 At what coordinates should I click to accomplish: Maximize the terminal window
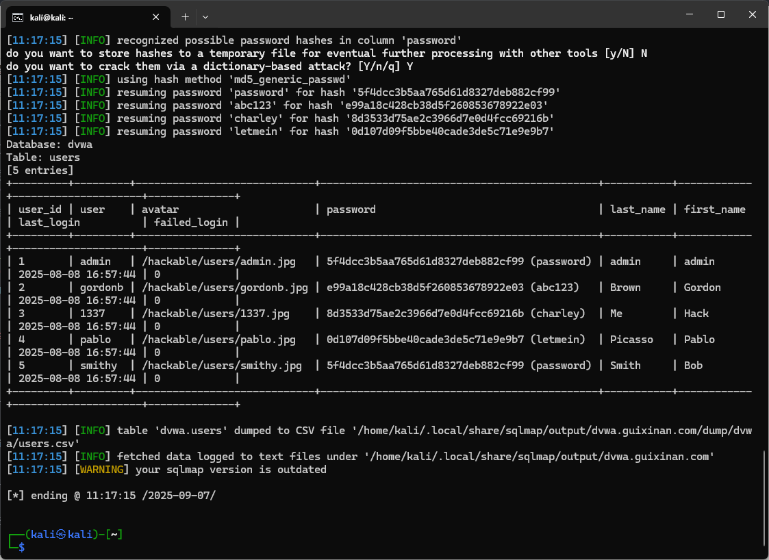pyautogui.click(x=721, y=14)
